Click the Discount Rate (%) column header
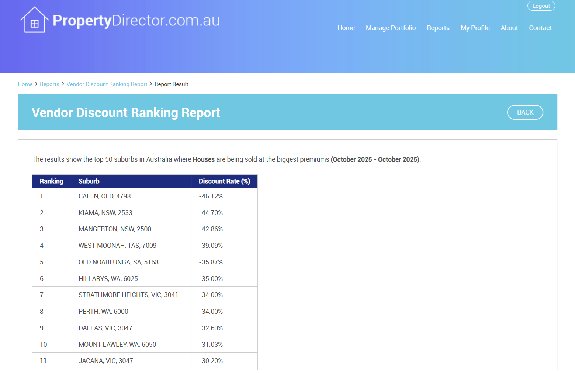575x373 pixels. pos(224,181)
